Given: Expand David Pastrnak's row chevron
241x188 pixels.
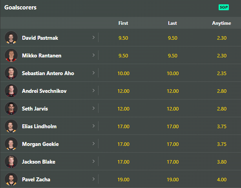Looking at the screenshot, I should coord(93,38).
